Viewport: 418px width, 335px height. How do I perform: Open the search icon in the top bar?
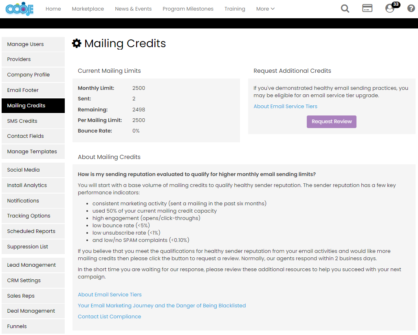345,8
